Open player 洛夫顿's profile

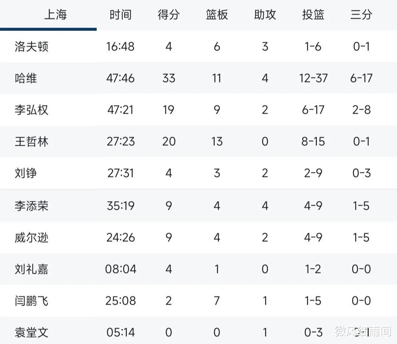coord(31,47)
